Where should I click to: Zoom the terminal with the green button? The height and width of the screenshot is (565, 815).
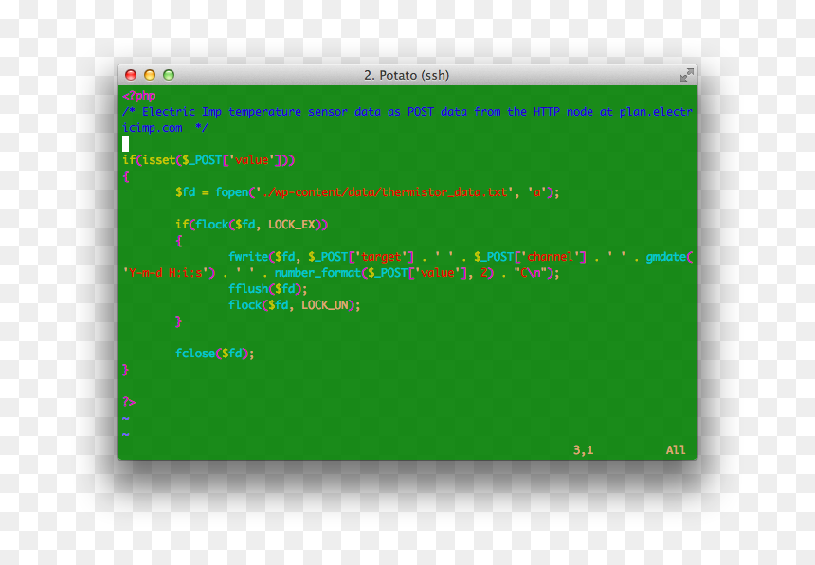pyautogui.click(x=169, y=76)
